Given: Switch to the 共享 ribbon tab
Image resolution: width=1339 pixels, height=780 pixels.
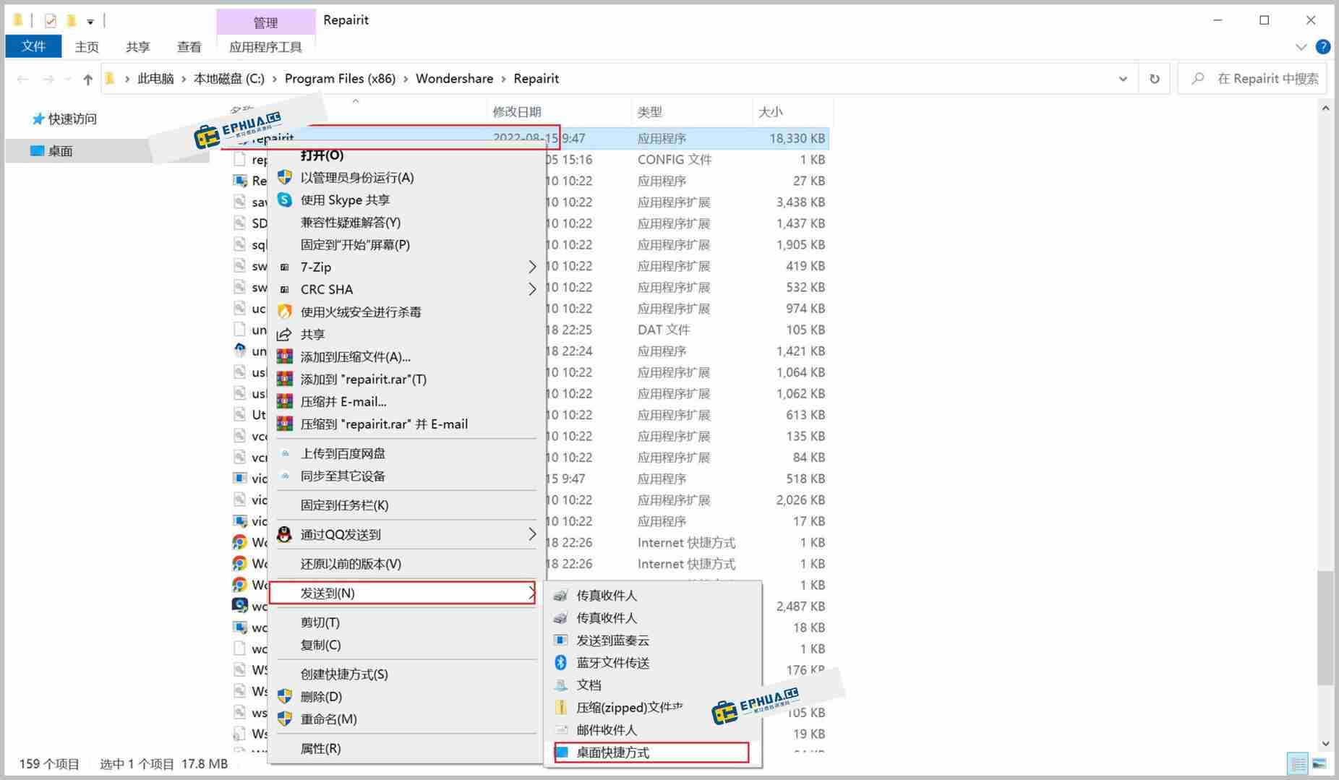Looking at the screenshot, I should coord(137,47).
